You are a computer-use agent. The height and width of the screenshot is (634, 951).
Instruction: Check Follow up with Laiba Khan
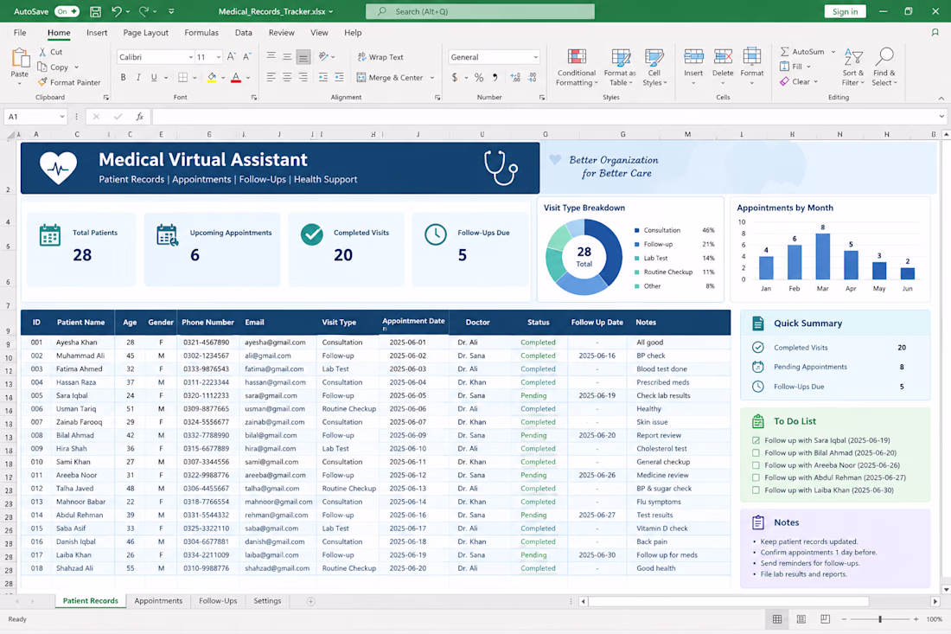coord(756,490)
